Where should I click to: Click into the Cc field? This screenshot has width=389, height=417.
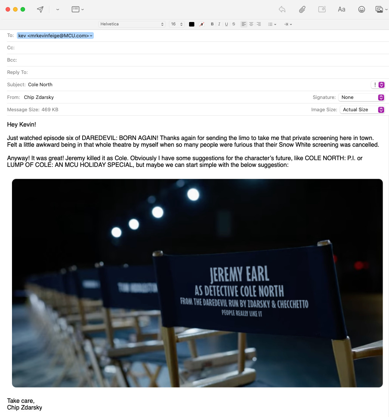pos(198,48)
